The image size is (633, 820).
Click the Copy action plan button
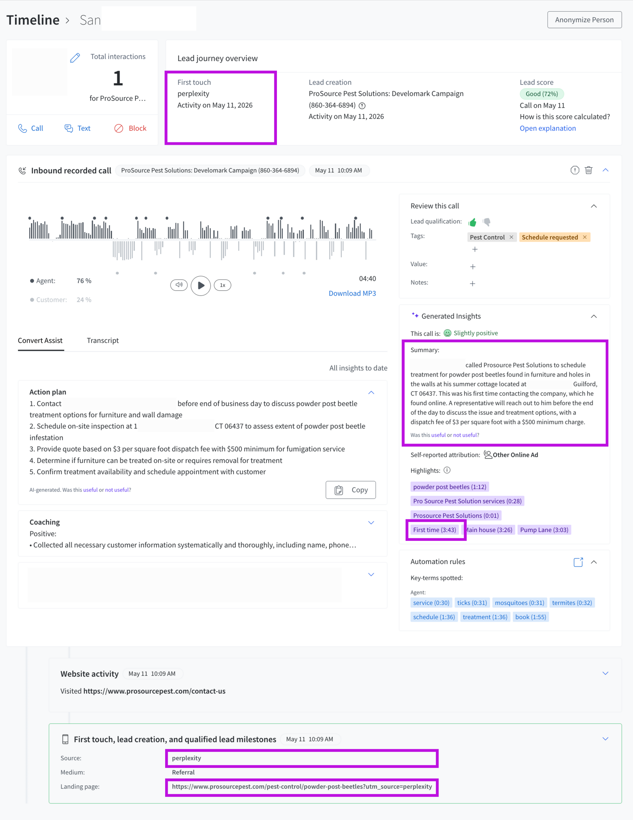click(350, 490)
